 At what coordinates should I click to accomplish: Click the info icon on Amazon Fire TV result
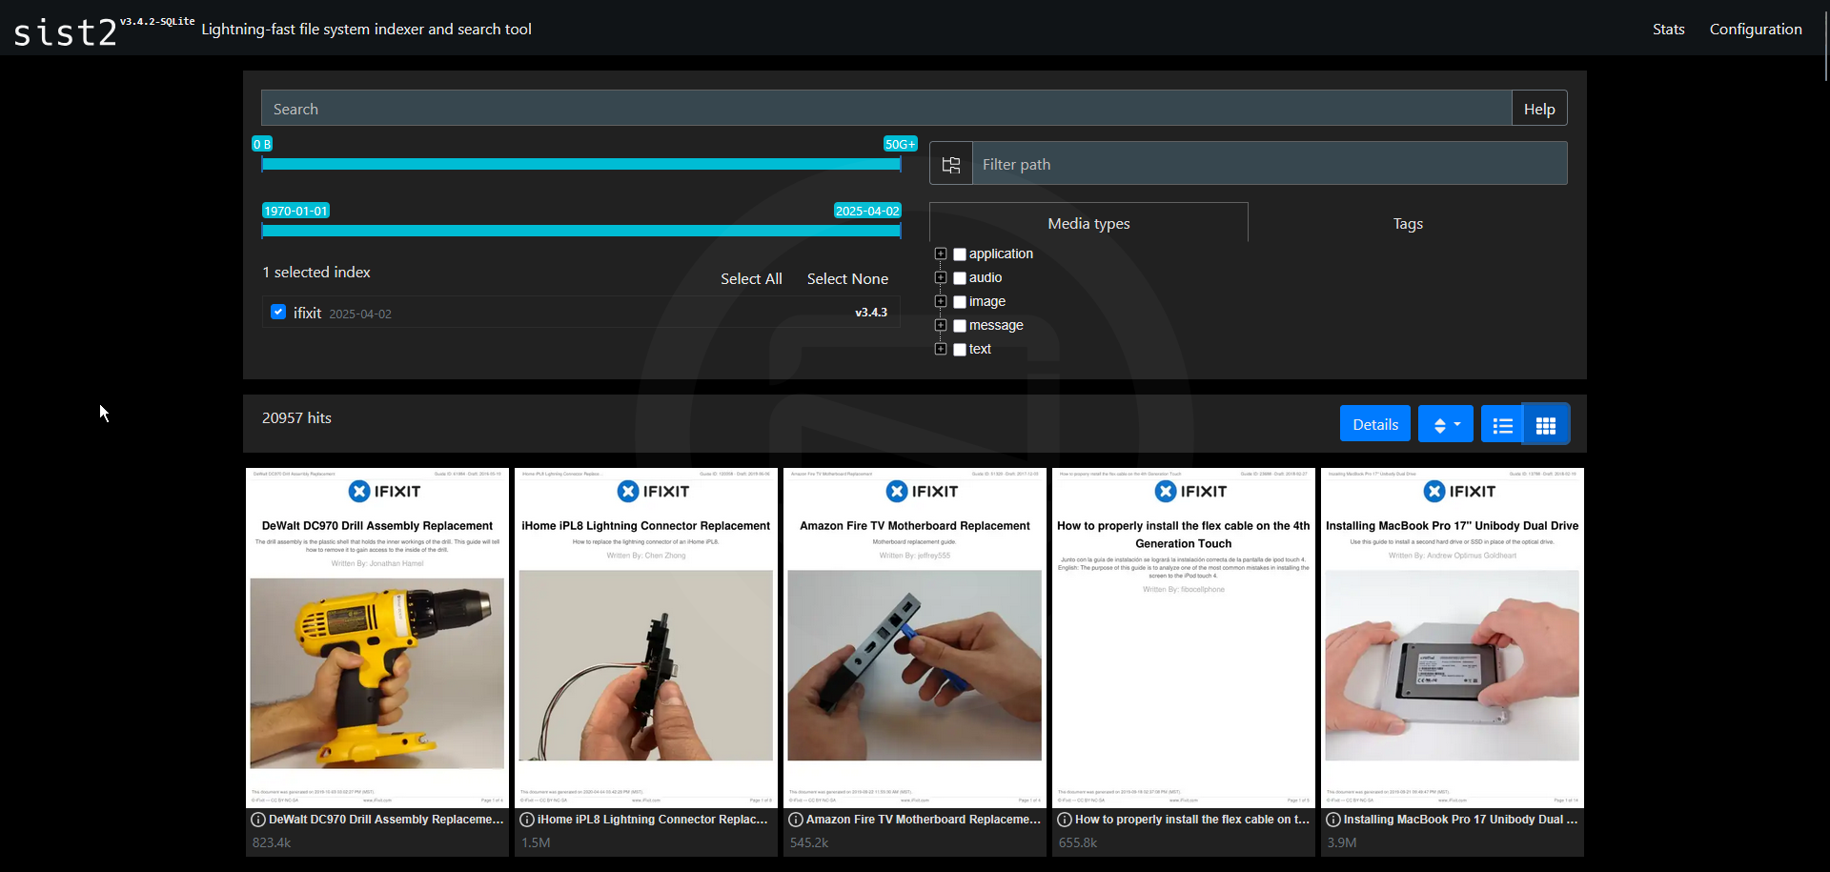click(x=794, y=820)
